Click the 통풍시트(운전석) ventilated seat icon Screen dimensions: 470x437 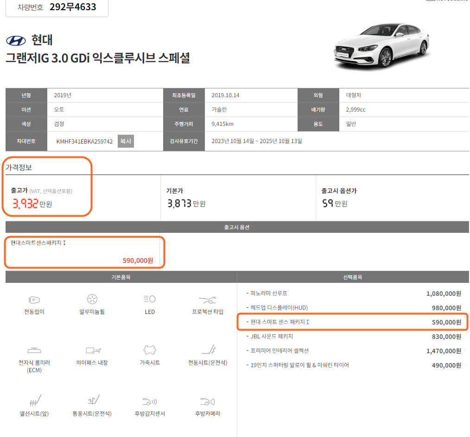94,400
